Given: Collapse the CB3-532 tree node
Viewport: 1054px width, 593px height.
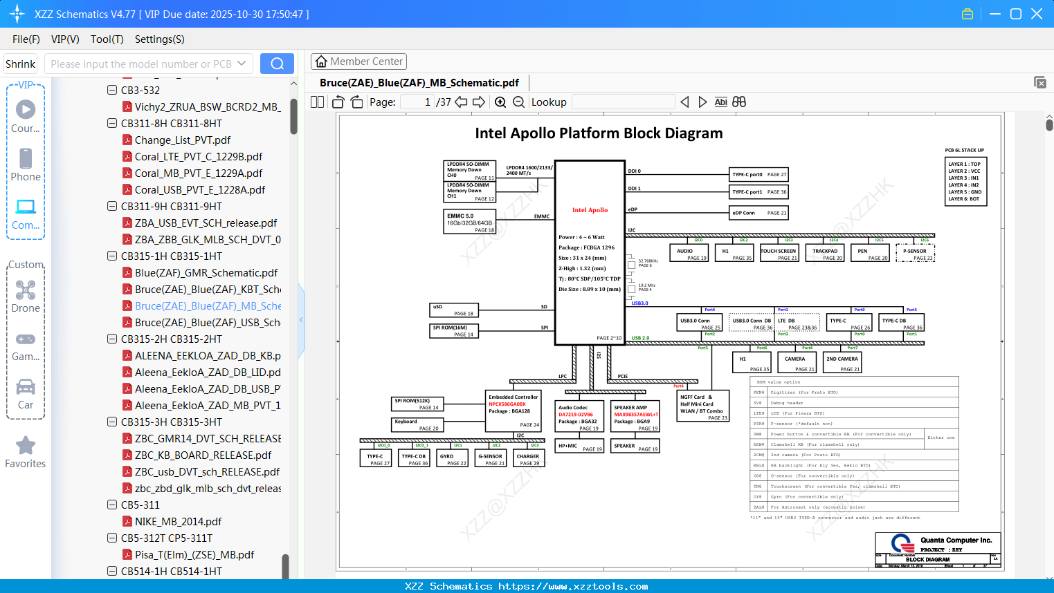Looking at the screenshot, I should pyautogui.click(x=112, y=90).
